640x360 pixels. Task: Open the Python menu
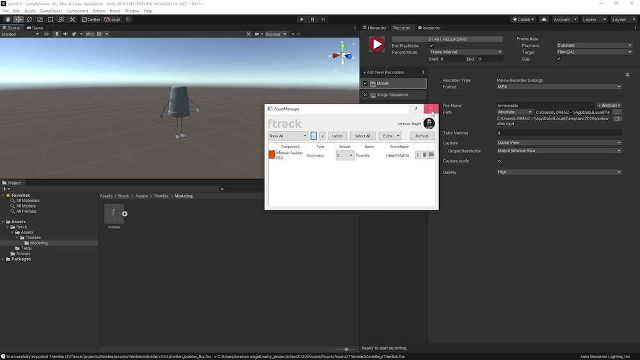click(99, 11)
